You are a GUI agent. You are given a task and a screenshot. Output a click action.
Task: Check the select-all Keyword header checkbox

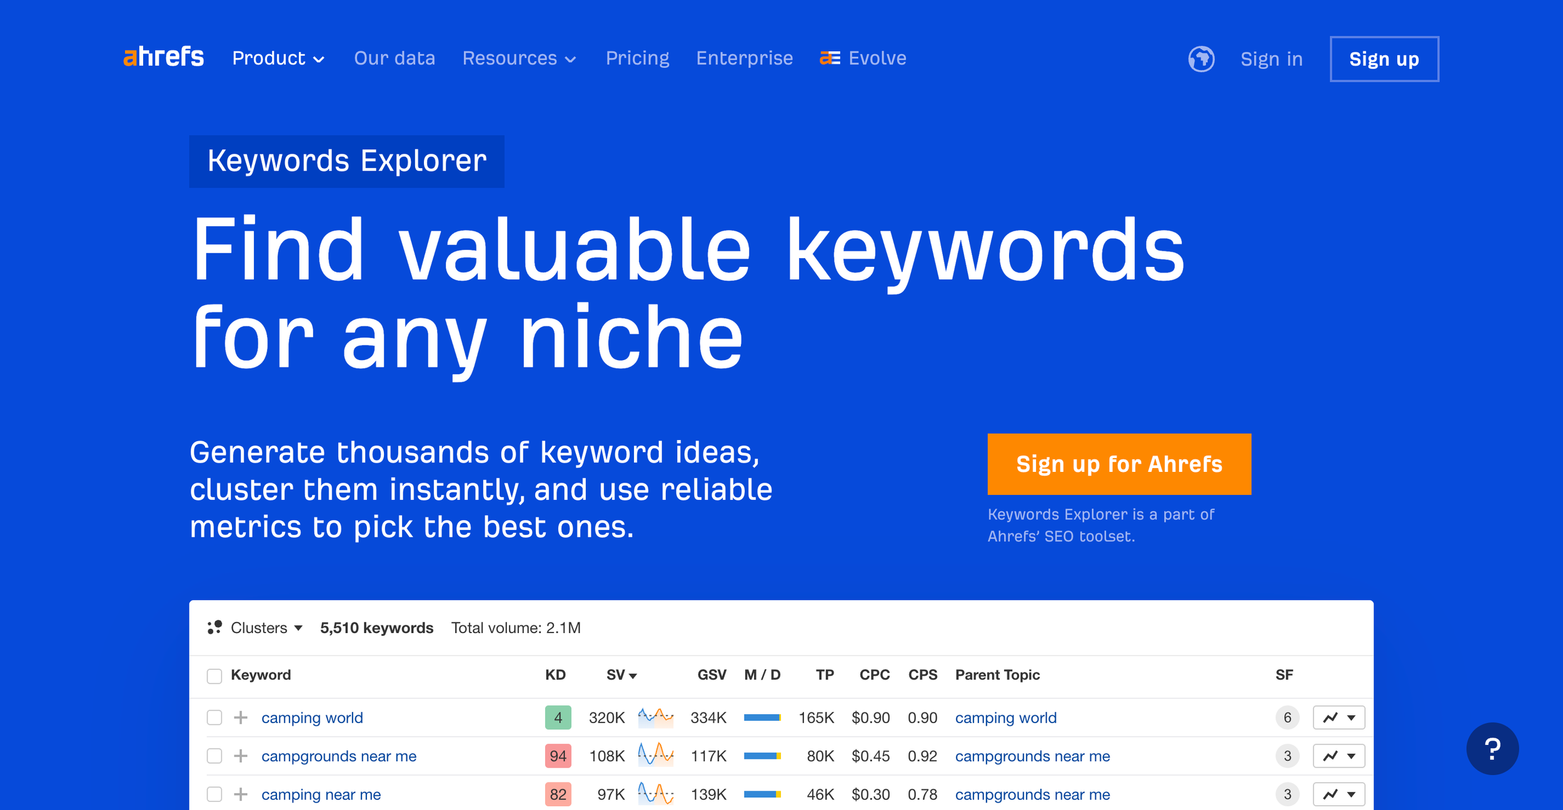click(x=214, y=676)
